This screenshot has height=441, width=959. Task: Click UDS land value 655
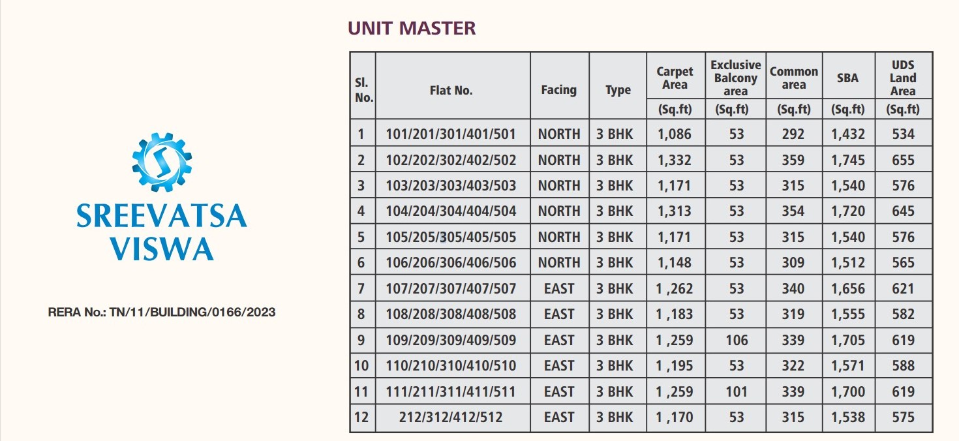[x=904, y=160]
